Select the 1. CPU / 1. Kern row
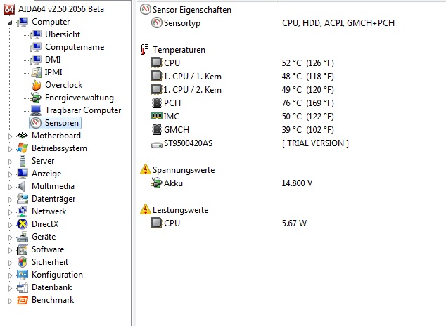 pos(192,77)
